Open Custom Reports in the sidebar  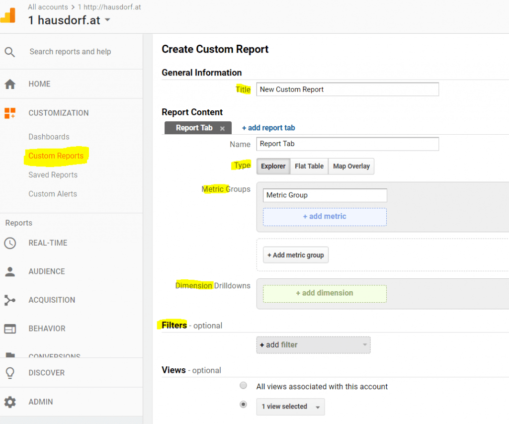tap(56, 156)
